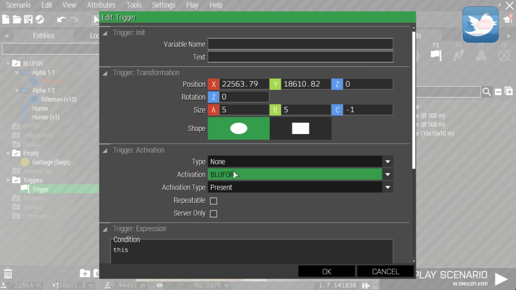516x290 pixels.
Task: Click the Rifleman (v1D) unit icon
Action: coord(34,99)
